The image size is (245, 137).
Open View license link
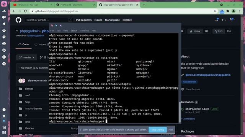point(193,89)
